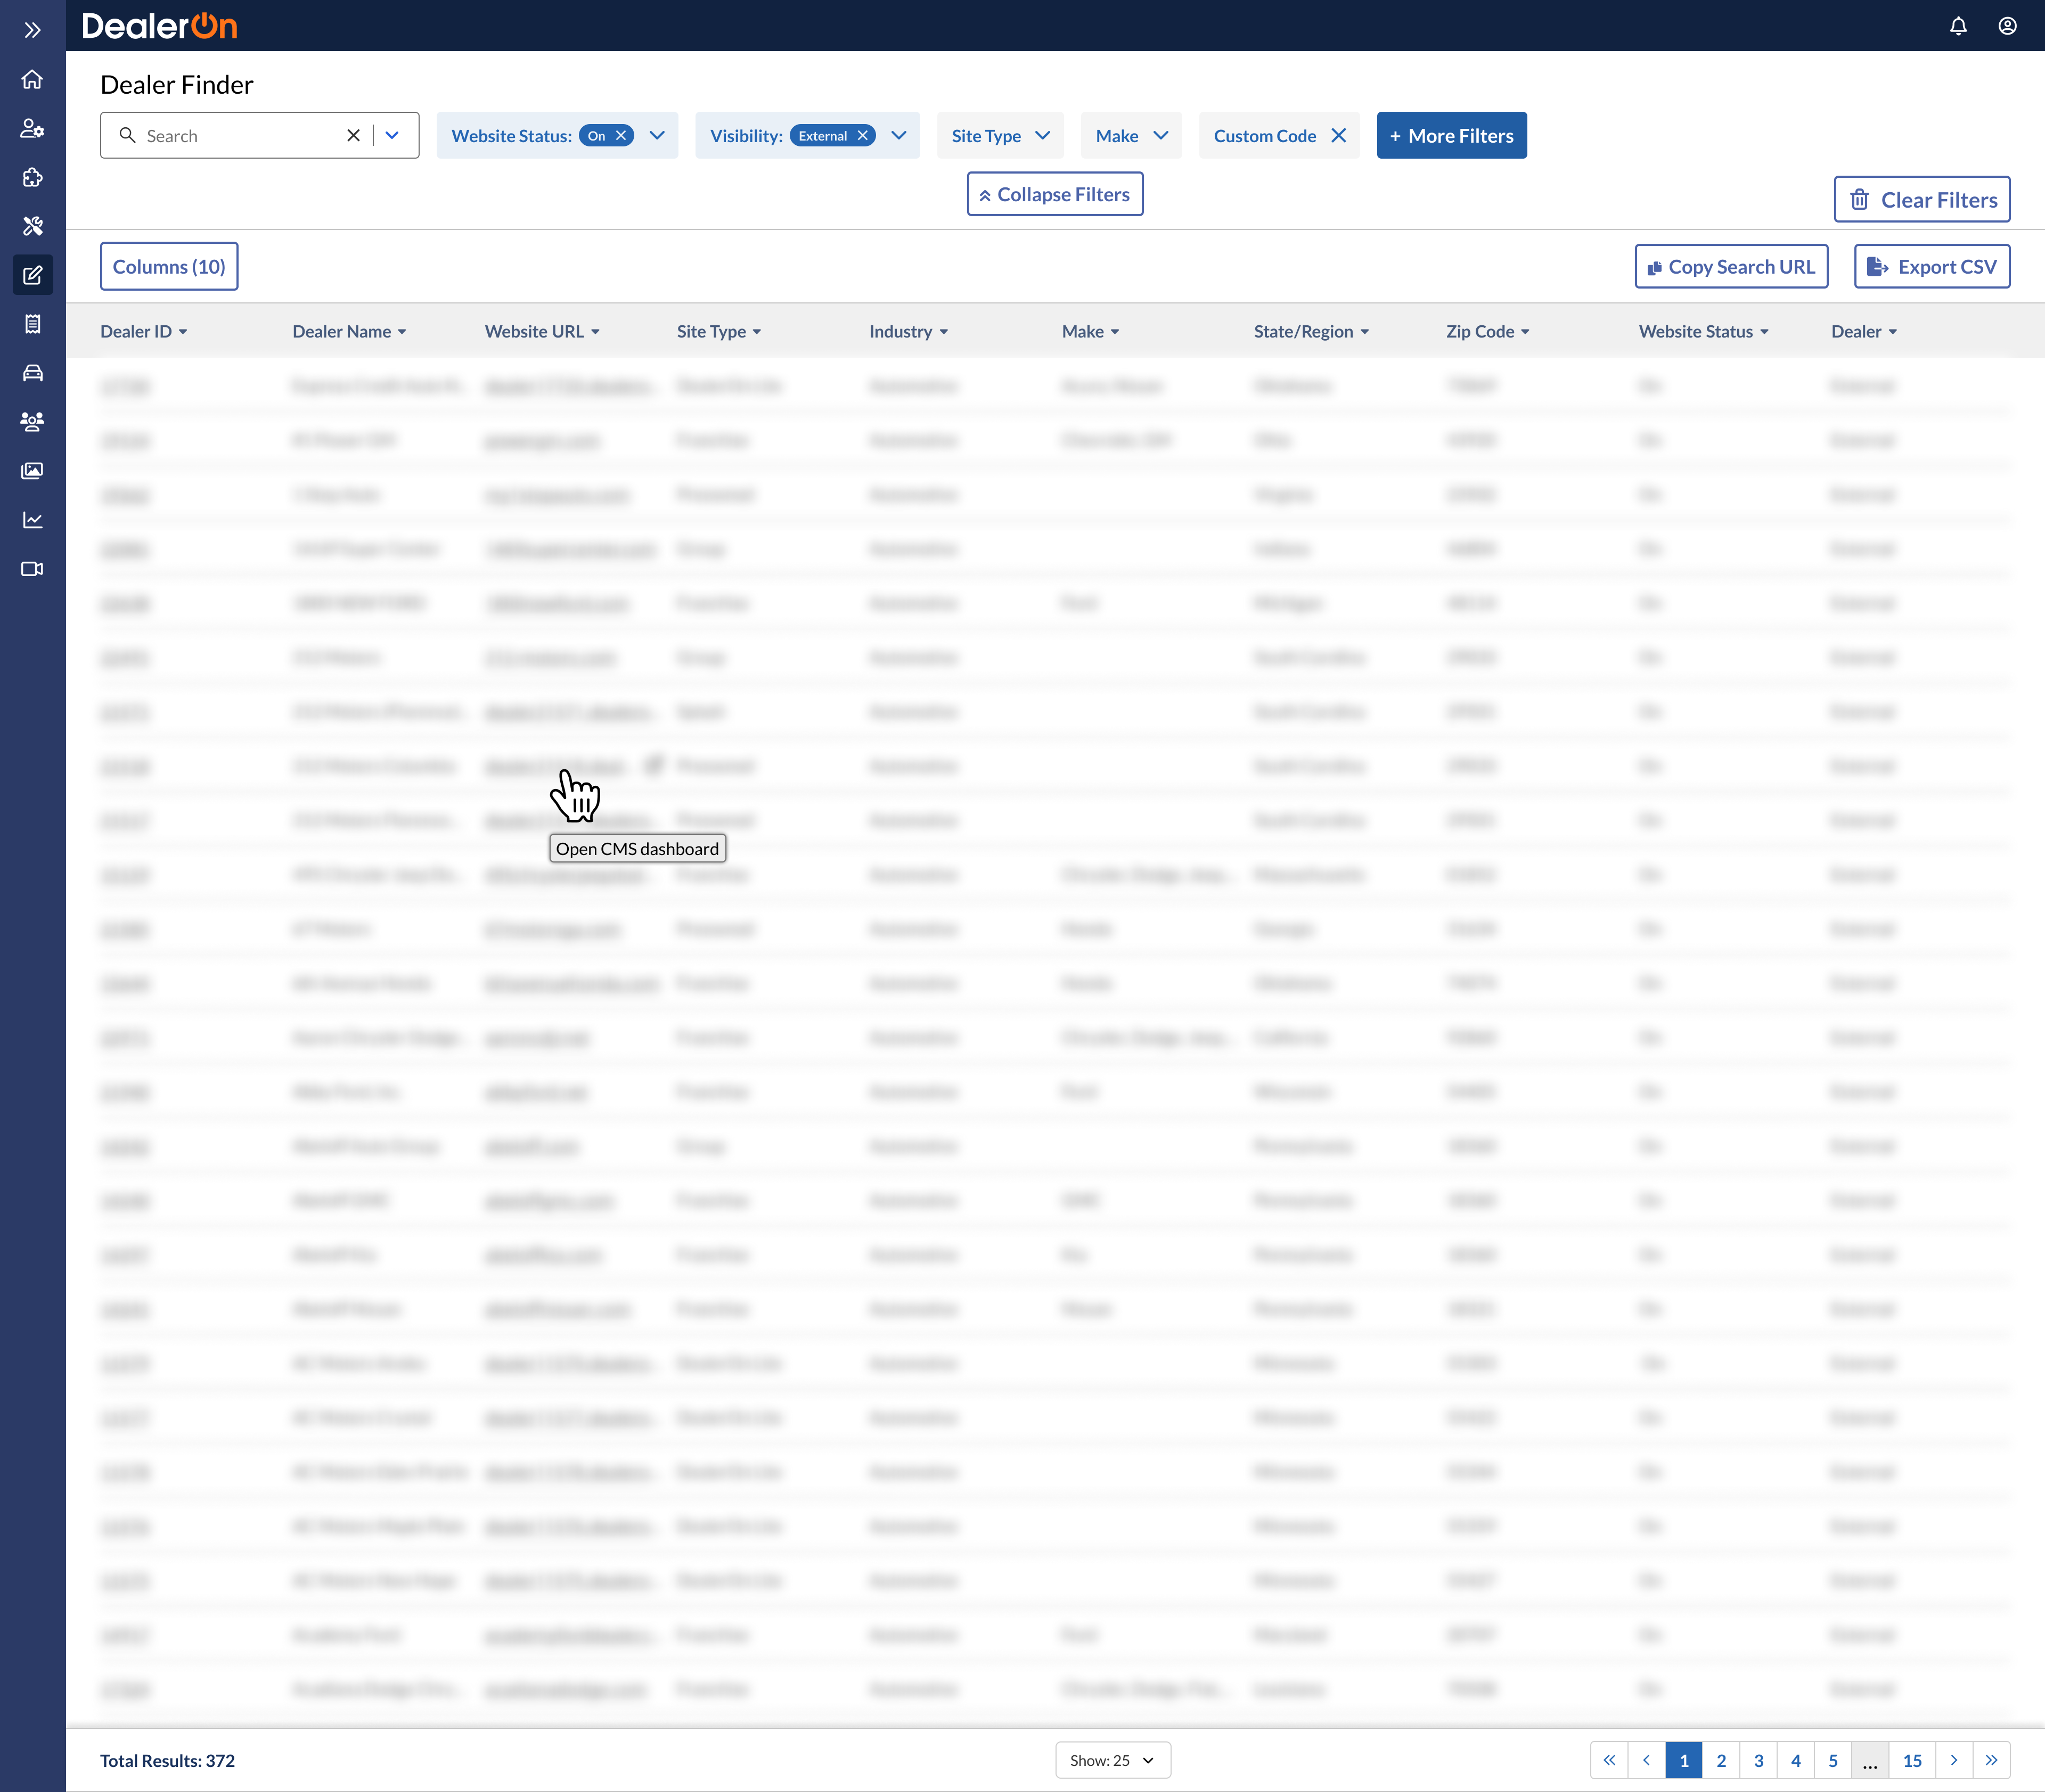Open the video camera sidebar icon
The height and width of the screenshot is (1792, 2045).
32,569
